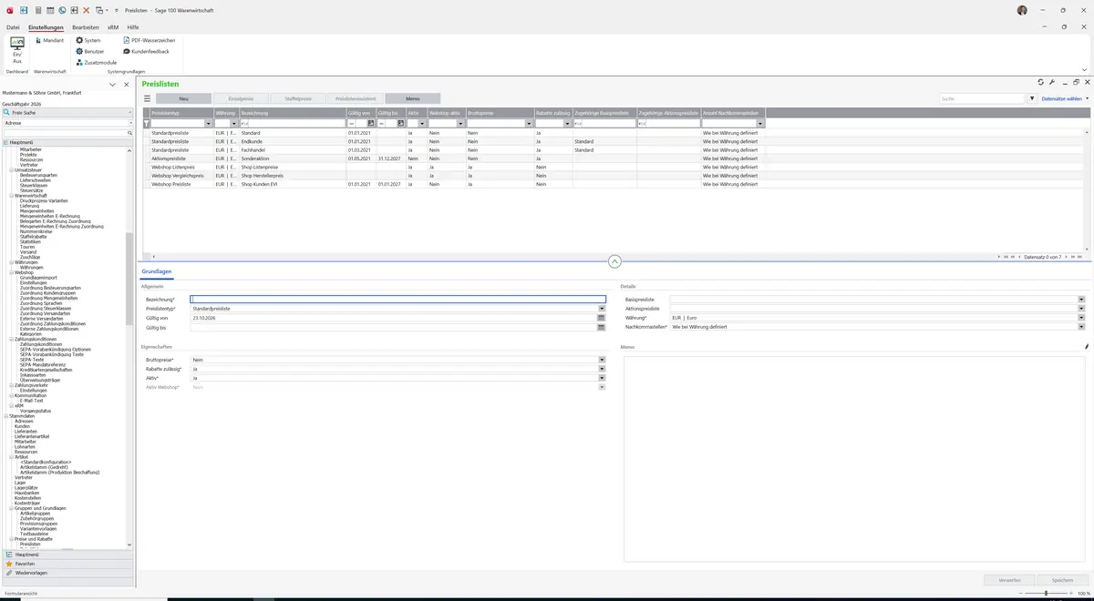This screenshot has width=1094, height=601.
Task: Click the zoom slider in the status bar
Action: pos(1048,593)
